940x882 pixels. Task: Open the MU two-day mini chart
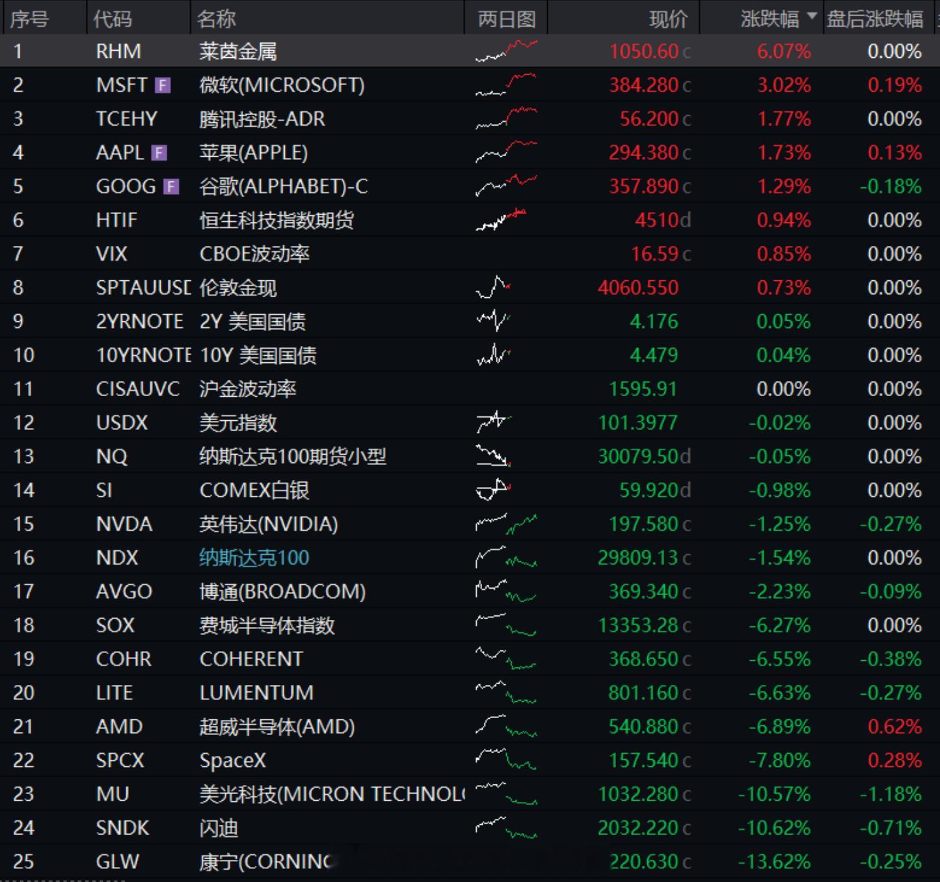[x=506, y=794]
